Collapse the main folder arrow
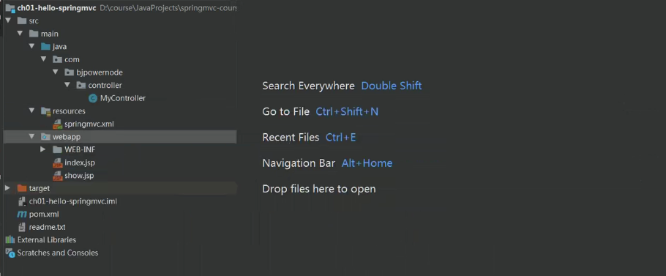This screenshot has height=276, width=666. 20,33
